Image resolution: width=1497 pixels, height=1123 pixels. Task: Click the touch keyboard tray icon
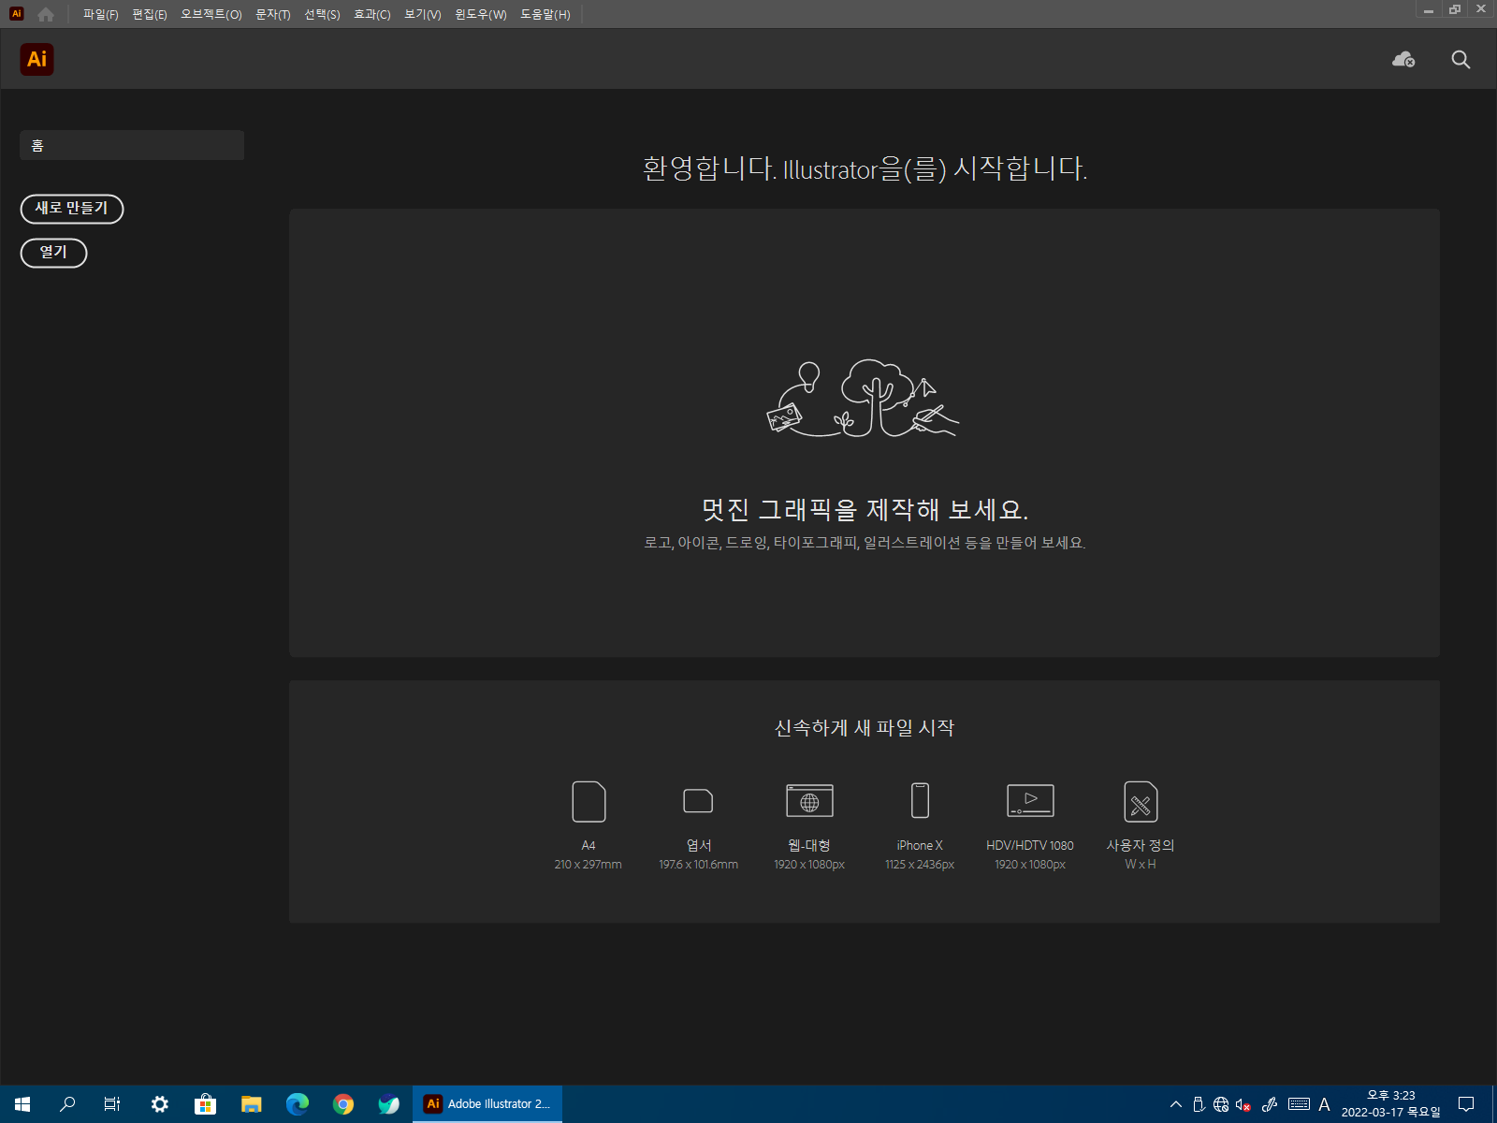click(x=1299, y=1104)
